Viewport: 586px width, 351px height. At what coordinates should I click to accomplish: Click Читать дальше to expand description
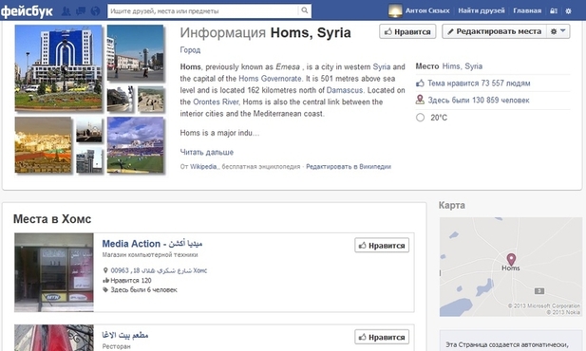click(207, 152)
